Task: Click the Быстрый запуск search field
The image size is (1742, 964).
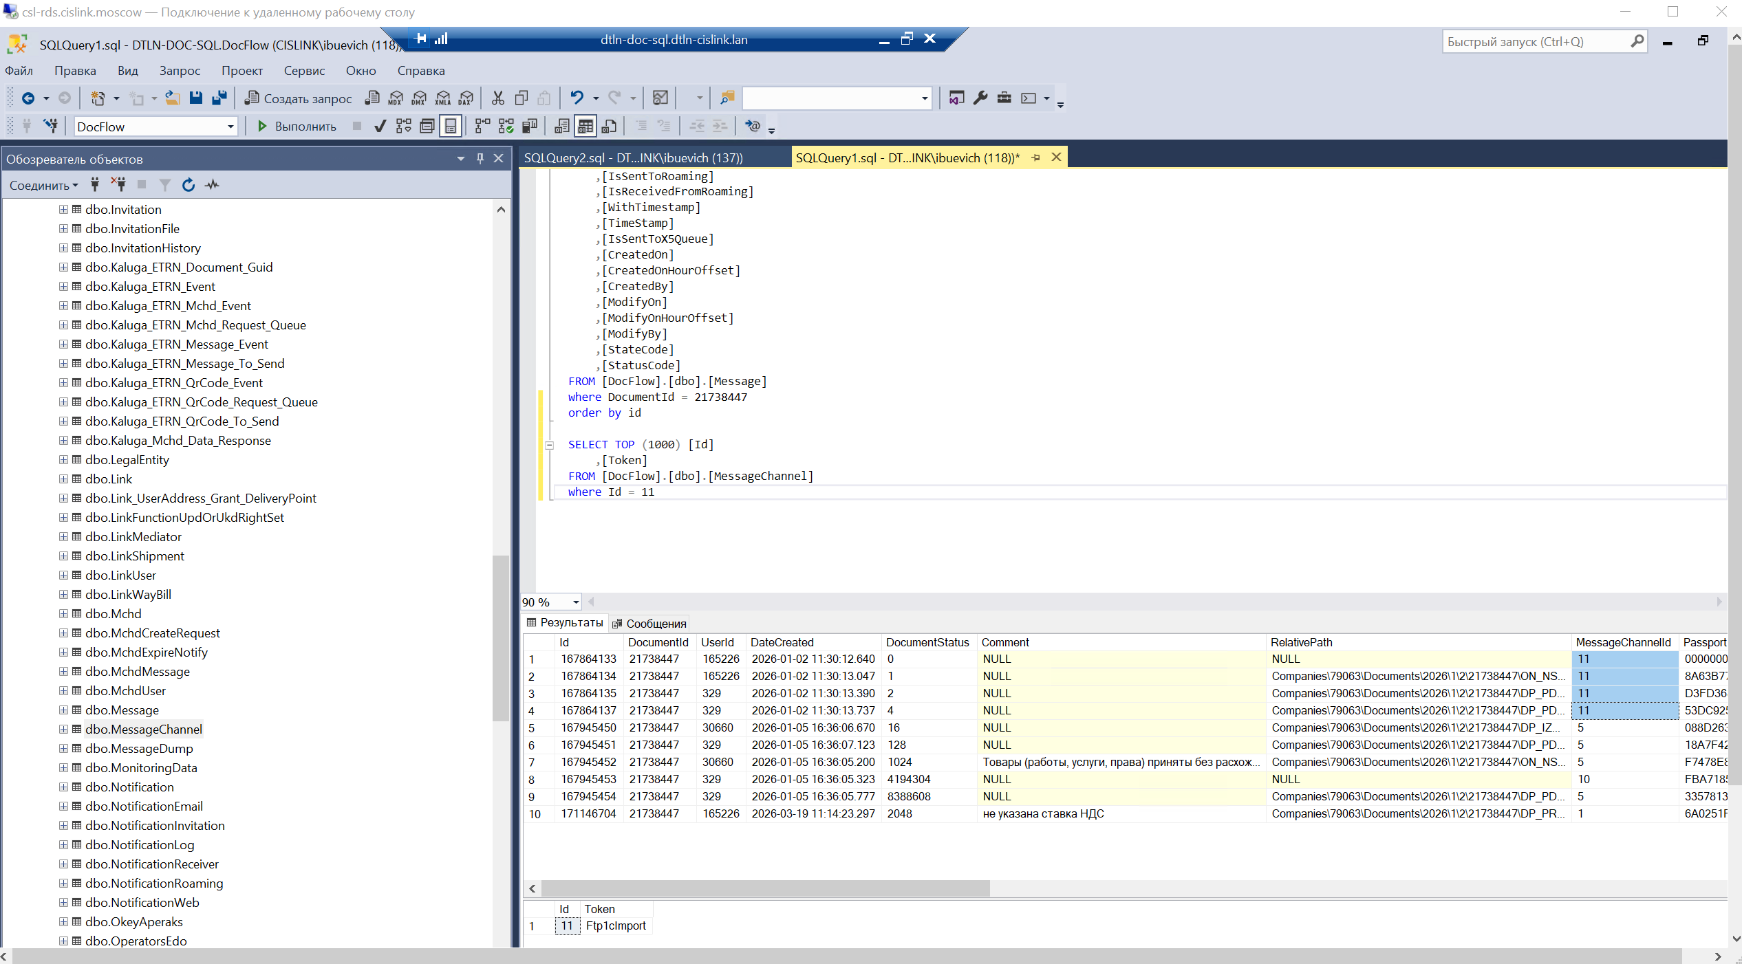Action: click(x=1536, y=42)
